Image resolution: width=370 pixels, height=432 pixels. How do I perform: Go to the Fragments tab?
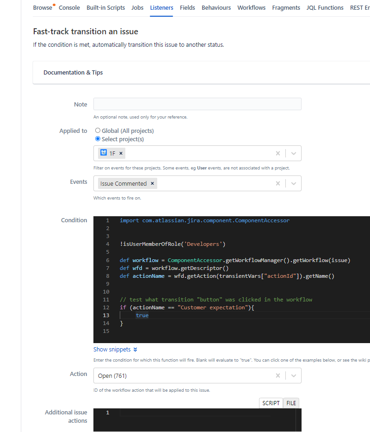click(286, 8)
